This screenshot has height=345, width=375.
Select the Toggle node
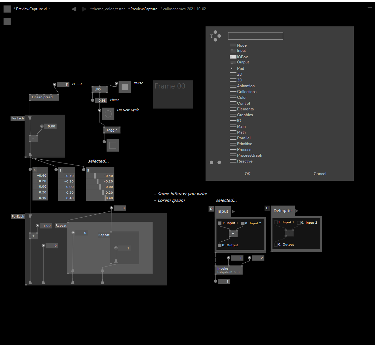point(112,130)
